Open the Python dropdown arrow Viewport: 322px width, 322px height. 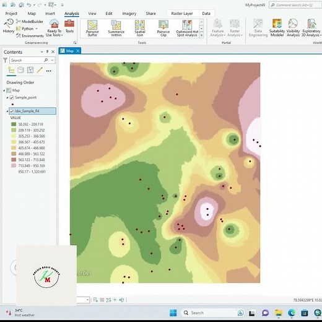pyautogui.click(x=37, y=28)
